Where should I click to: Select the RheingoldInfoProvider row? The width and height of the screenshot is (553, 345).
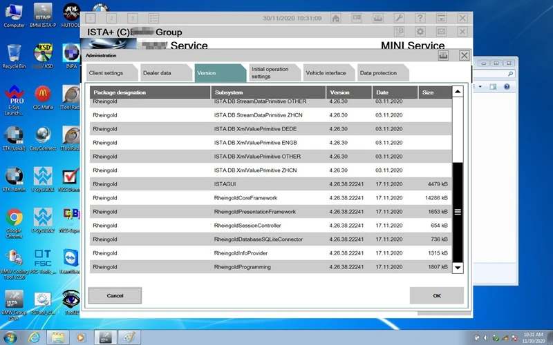270,253
